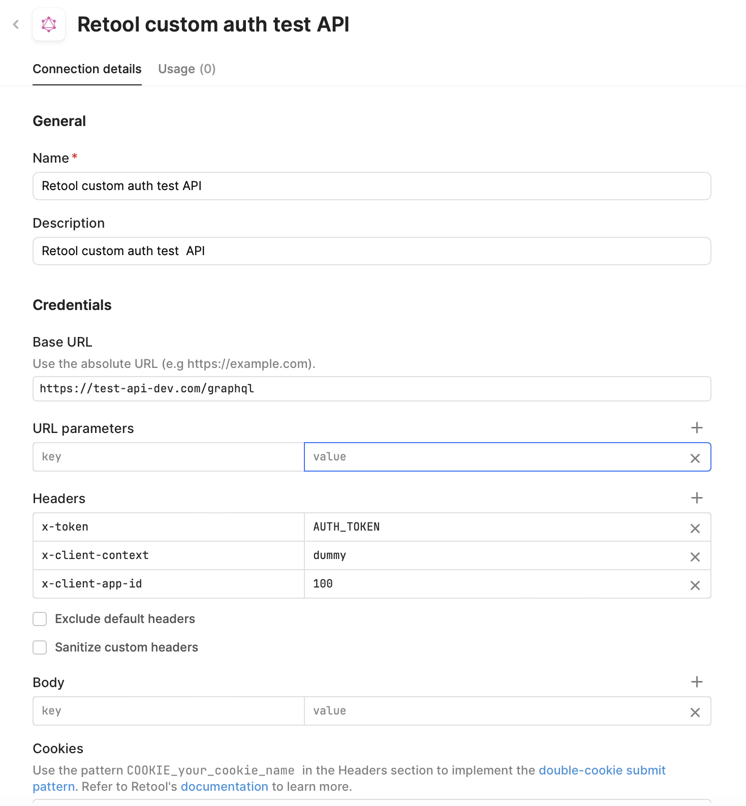Delete the x-client-app-id header row
Image resolution: width=746 pixels, height=806 pixels.
pyautogui.click(x=695, y=585)
